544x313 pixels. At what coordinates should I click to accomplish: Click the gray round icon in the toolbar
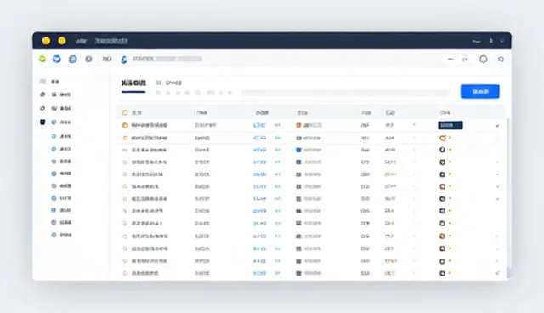[x=88, y=59]
